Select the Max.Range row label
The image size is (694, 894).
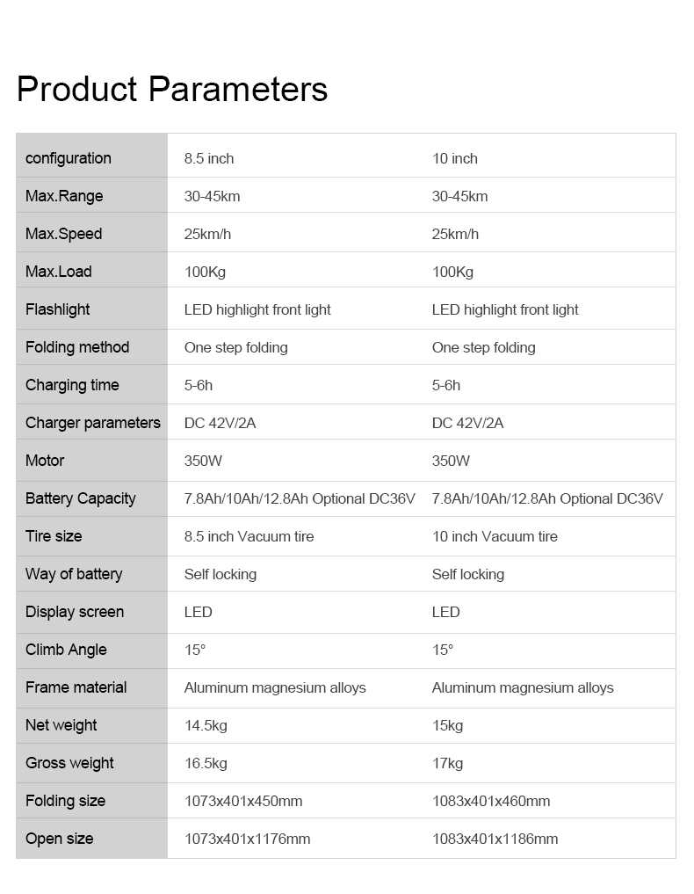(x=64, y=196)
